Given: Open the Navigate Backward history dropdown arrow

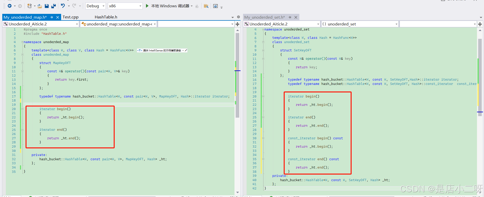Looking at the screenshot, I should [15, 6].
